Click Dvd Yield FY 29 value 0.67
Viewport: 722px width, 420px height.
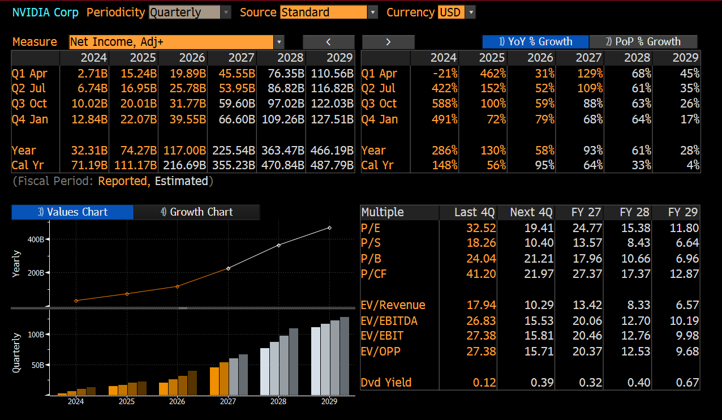coord(687,383)
